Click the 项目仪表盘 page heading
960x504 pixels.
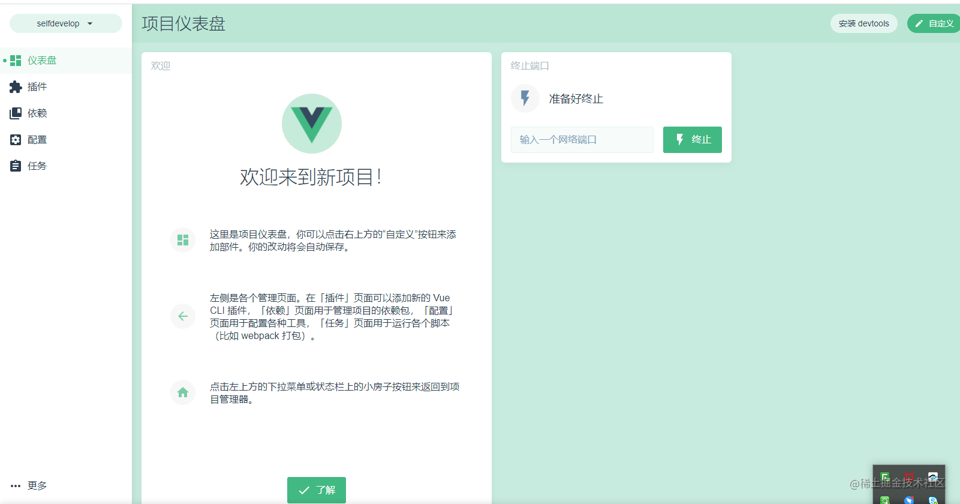(x=183, y=23)
